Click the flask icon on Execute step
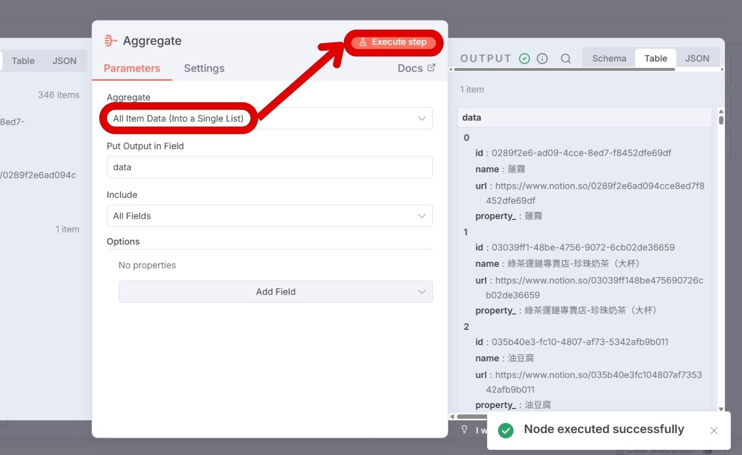Screen dimensions: 742x455 coord(363,42)
